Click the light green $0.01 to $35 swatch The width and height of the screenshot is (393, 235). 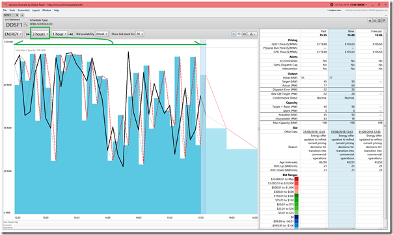tap(296, 213)
